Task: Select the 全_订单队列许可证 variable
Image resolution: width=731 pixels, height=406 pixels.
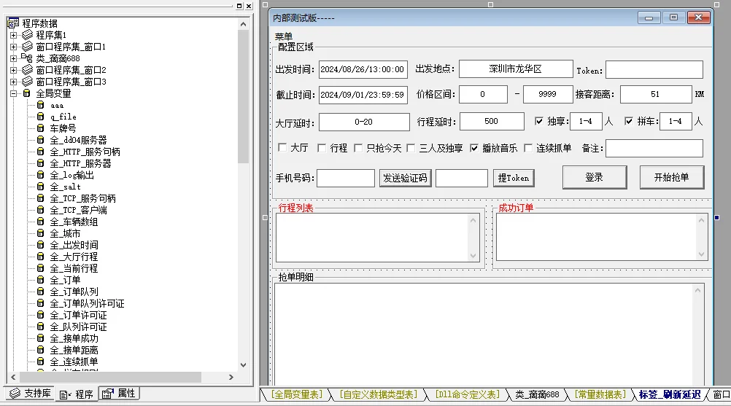Action: 87,303
